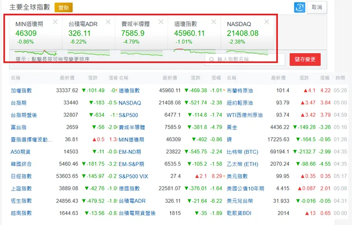Select the 台積電ADR 326.11 card
The image size is (352, 225).
coord(88,32)
